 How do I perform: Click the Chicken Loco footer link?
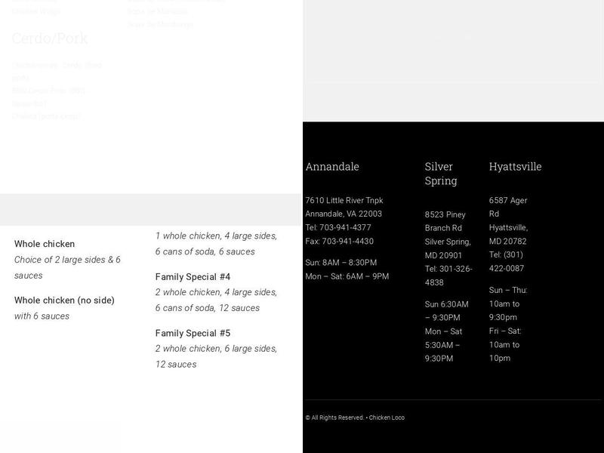coord(387,418)
